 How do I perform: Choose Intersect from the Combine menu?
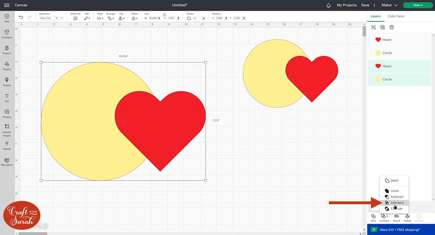pyautogui.click(x=397, y=203)
